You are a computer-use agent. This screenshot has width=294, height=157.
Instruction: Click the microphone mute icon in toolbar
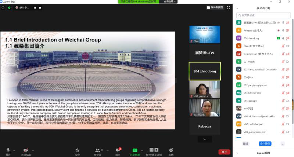point(8,150)
